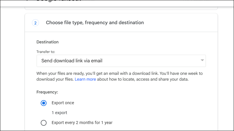
Task: Click the partially hidden Google Takeout title
Action: tap(59, 1)
